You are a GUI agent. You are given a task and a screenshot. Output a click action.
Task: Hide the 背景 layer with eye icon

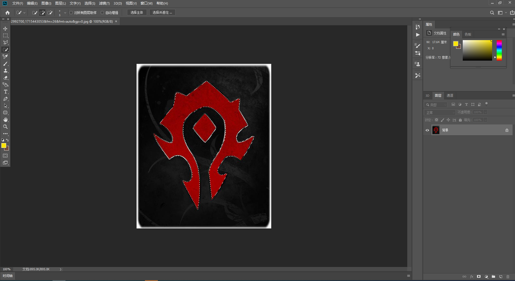point(427,130)
